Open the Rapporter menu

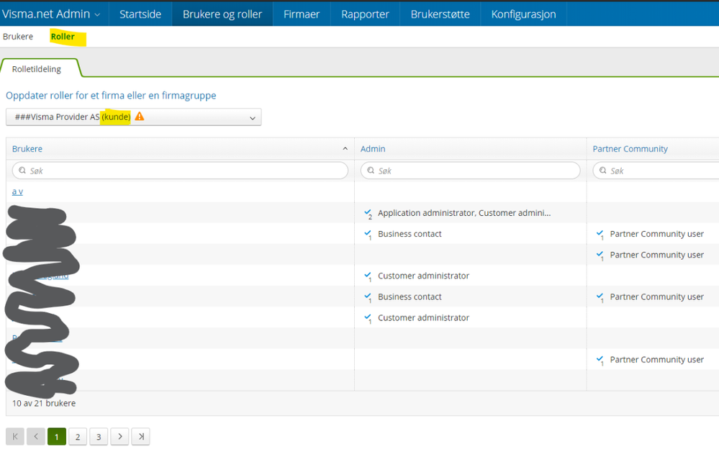point(365,14)
